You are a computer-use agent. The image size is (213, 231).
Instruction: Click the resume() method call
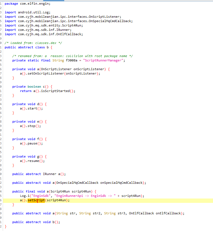(x=33, y=161)
